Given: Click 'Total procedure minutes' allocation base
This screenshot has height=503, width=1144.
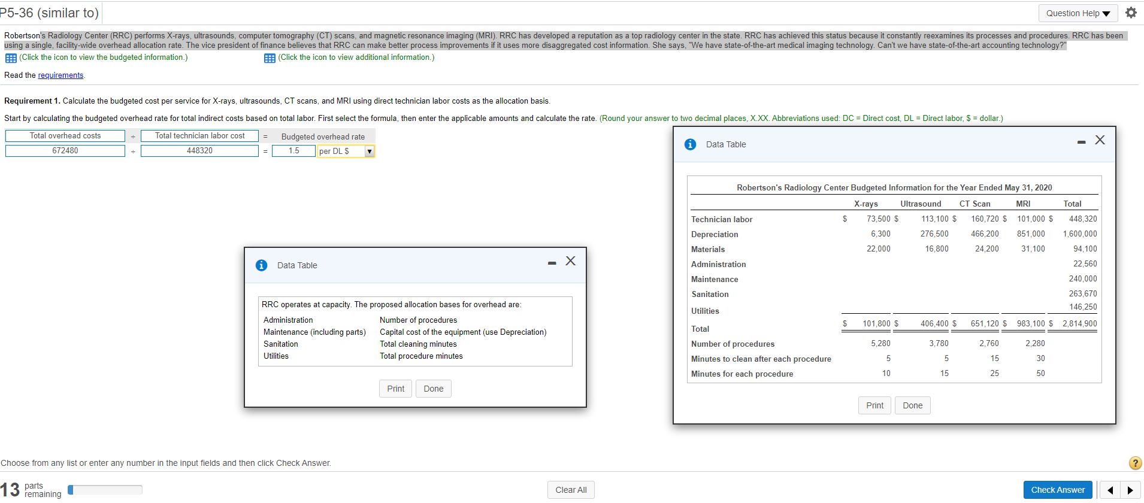Looking at the screenshot, I should (421, 356).
